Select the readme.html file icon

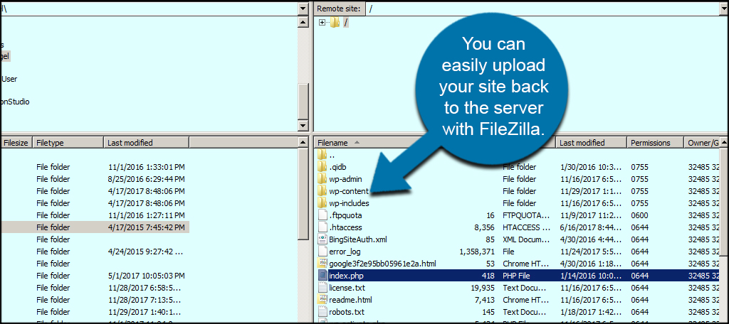[322, 299]
